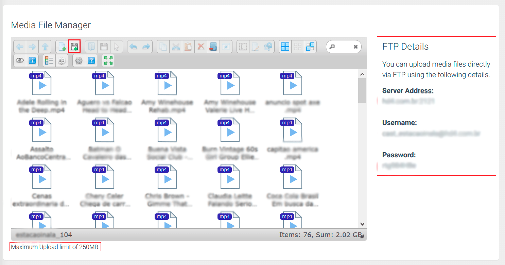This screenshot has width=505, height=265.
Task: Click the file list scrollbar thumb
Action: click(362, 90)
